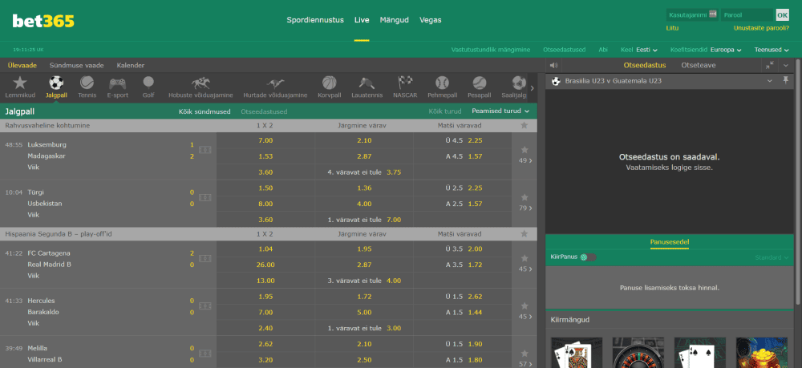Open the roulette wheel game thumbnail
The width and height of the screenshot is (802, 368).
pyautogui.click(x=638, y=353)
